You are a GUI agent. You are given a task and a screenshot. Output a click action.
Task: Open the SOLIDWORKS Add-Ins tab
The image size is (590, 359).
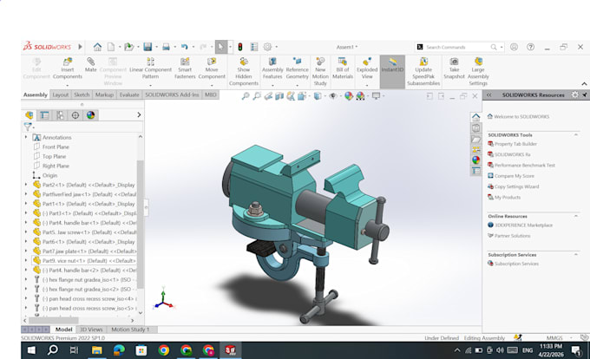coord(172,95)
